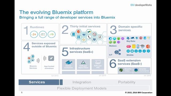Click the Watson label
171x96 pixels.
(113, 46)
